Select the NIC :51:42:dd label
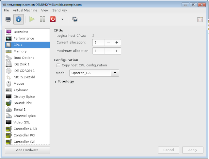The height and width of the screenshot is (159, 209). tap(24, 77)
